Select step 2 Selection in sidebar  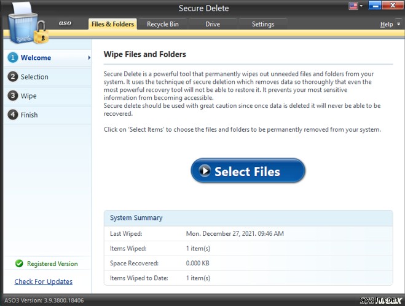[x=48, y=77]
